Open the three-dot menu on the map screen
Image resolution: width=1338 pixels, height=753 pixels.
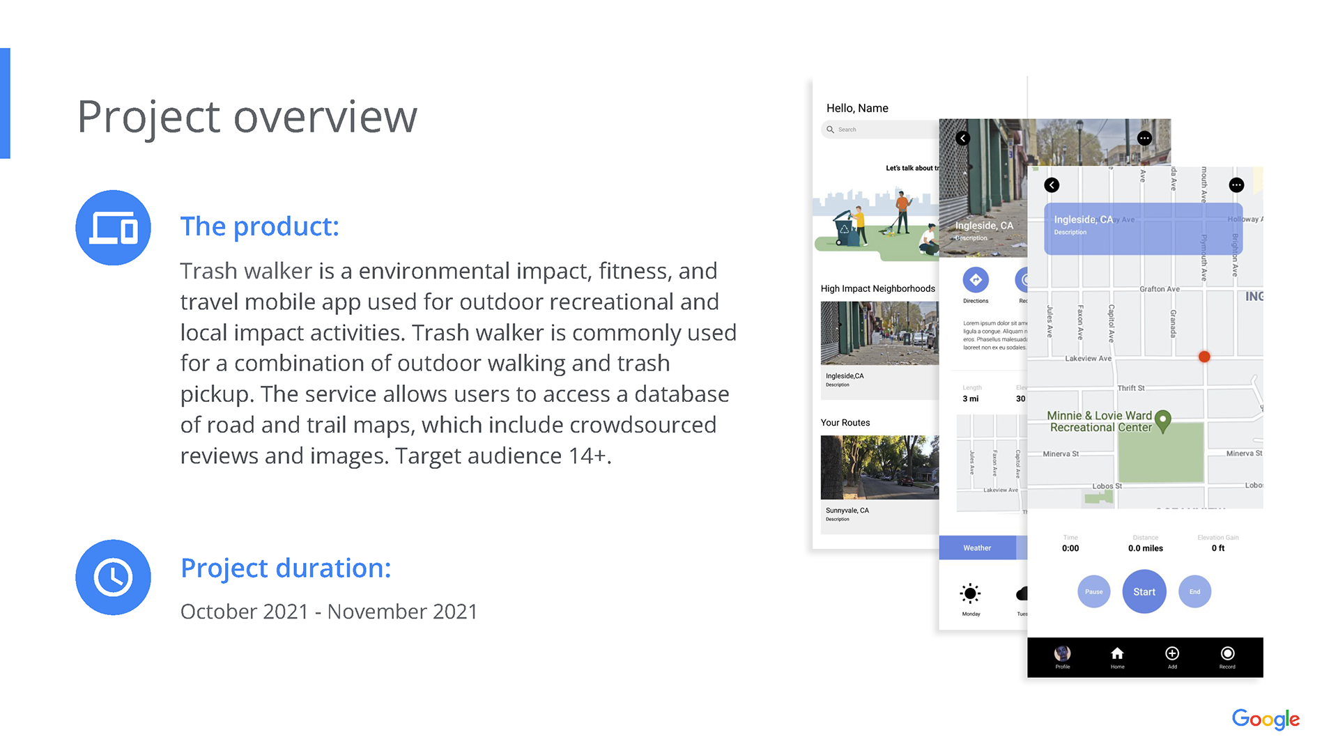coord(1236,185)
